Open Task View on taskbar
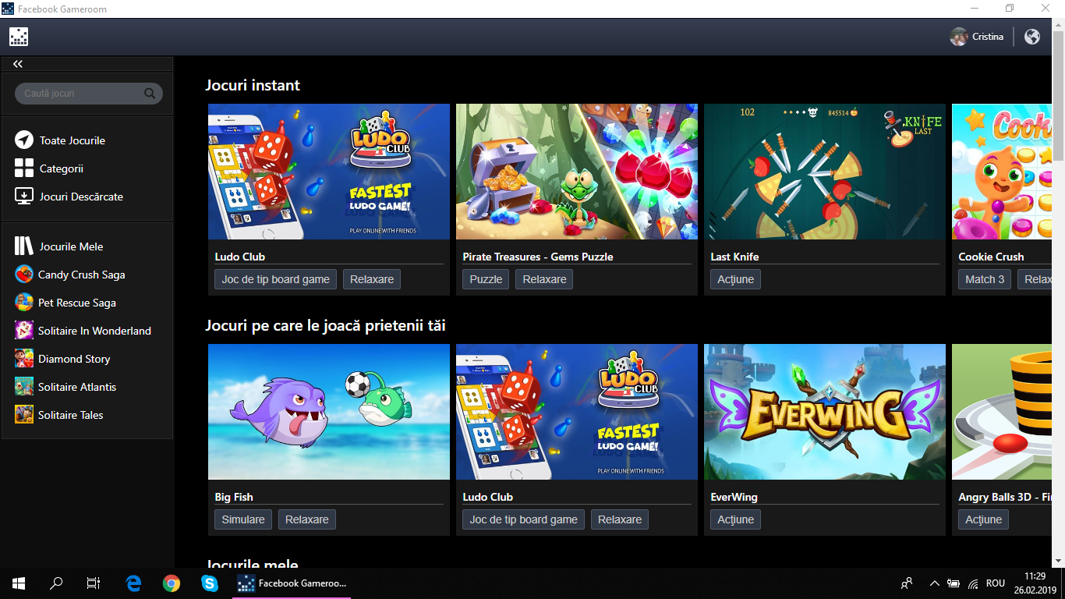This screenshot has height=599, width=1065. [x=94, y=583]
